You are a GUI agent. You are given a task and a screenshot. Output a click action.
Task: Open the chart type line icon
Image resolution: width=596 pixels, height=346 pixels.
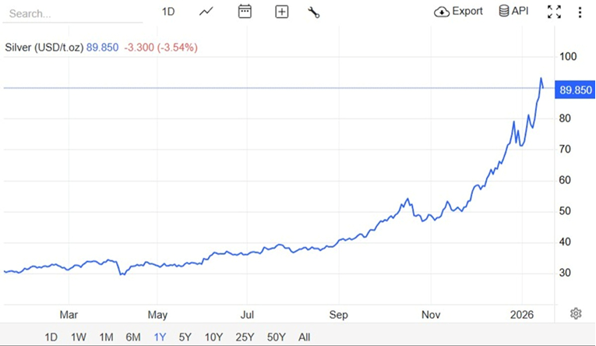(x=206, y=12)
